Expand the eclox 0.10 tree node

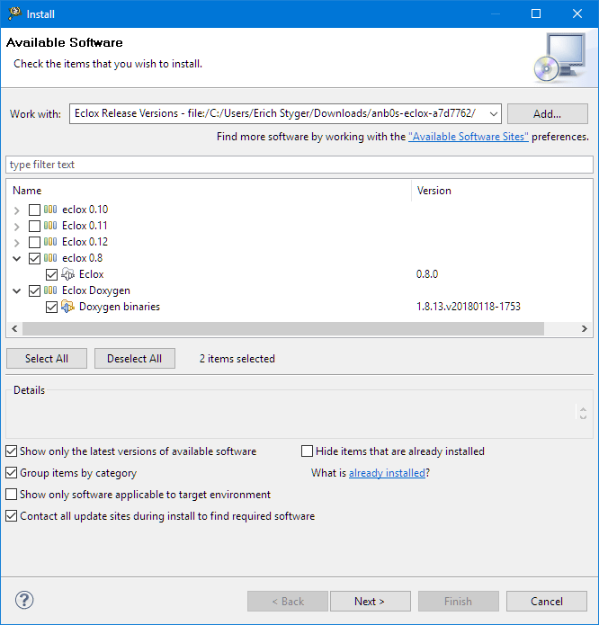pyautogui.click(x=17, y=210)
